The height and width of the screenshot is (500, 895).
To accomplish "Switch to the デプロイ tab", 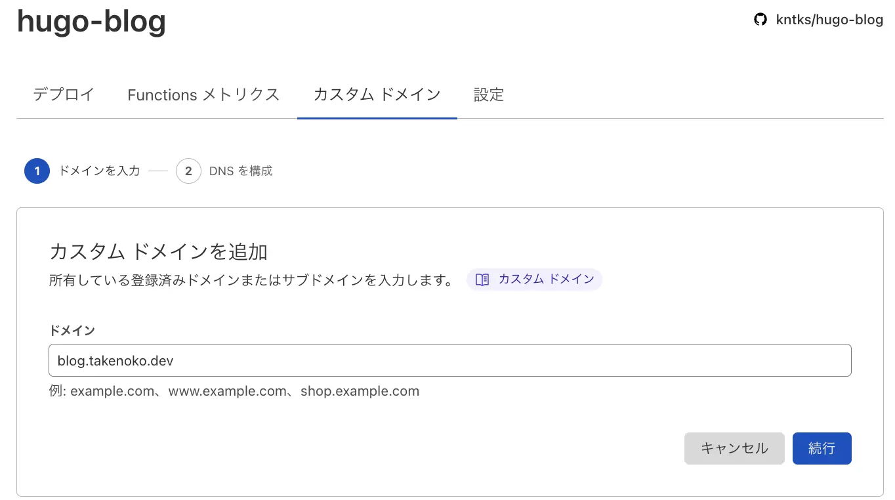I will (63, 94).
